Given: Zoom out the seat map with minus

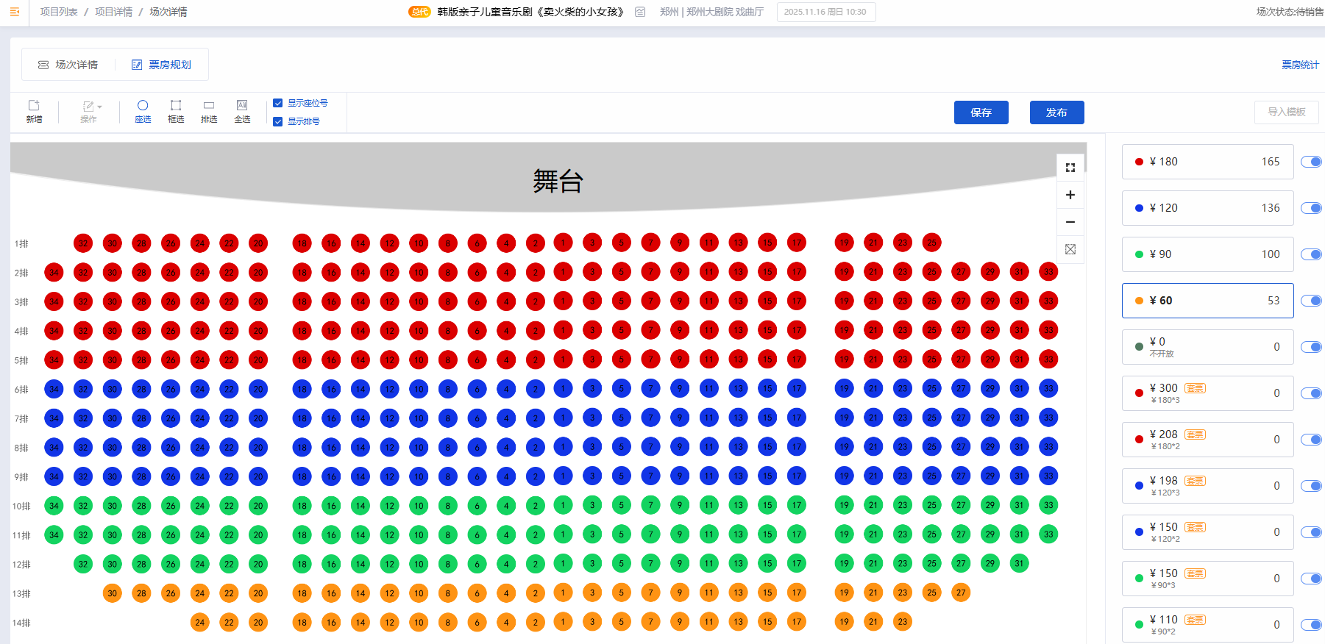Looking at the screenshot, I should (x=1070, y=222).
